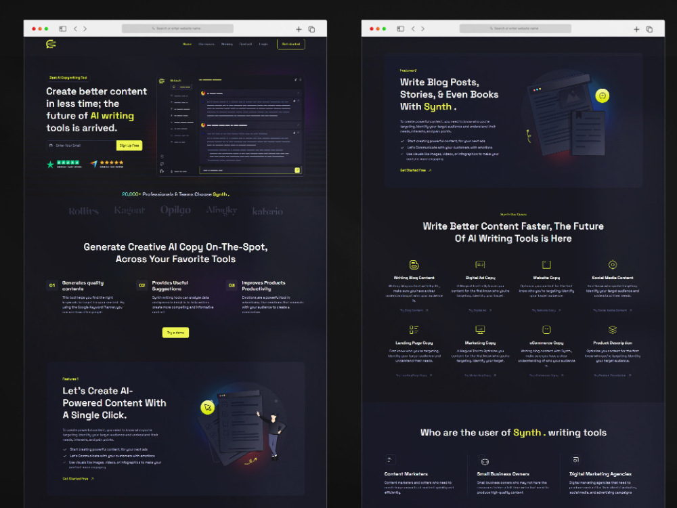
Task: Follow Get Started Free under Write Blog Posts
Action: click(416, 170)
